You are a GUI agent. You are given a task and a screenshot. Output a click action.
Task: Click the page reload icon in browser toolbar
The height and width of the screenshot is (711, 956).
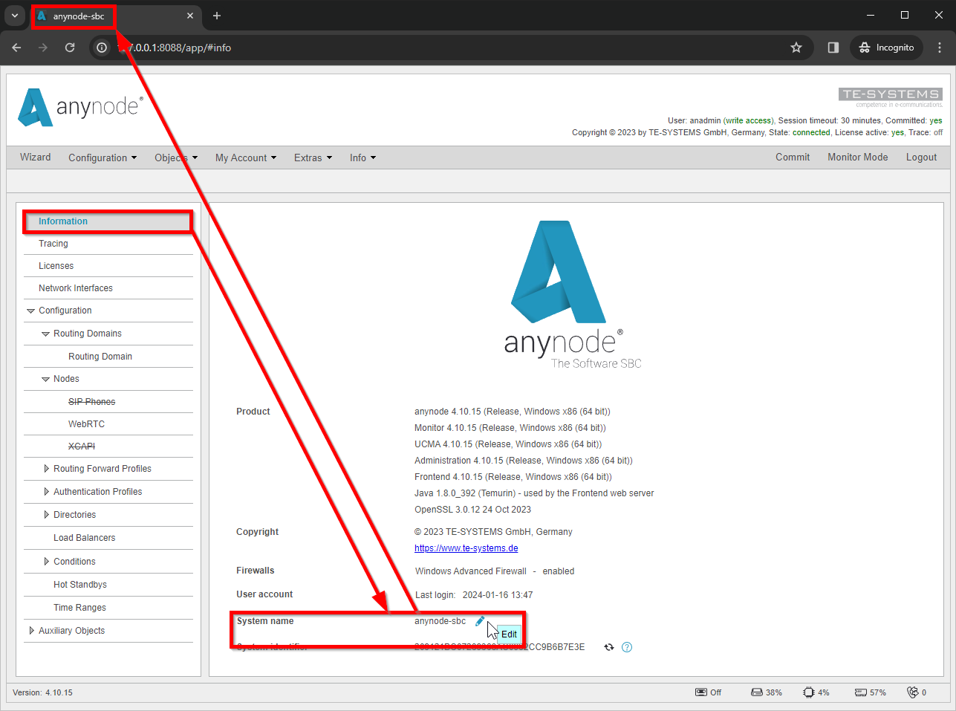click(69, 47)
